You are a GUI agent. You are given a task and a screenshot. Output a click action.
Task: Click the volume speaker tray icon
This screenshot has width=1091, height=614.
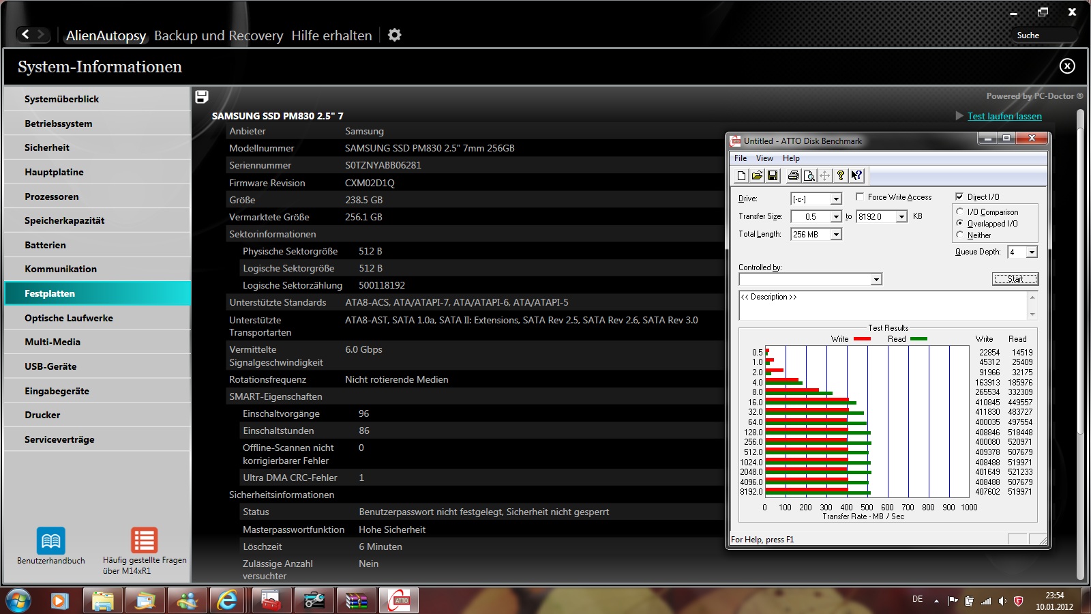(1002, 601)
